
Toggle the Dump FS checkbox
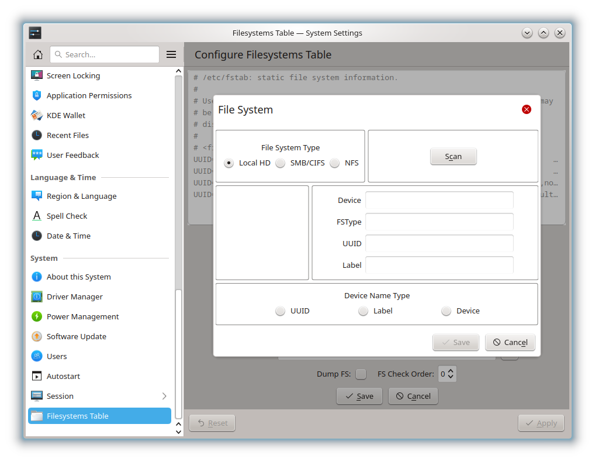point(361,374)
